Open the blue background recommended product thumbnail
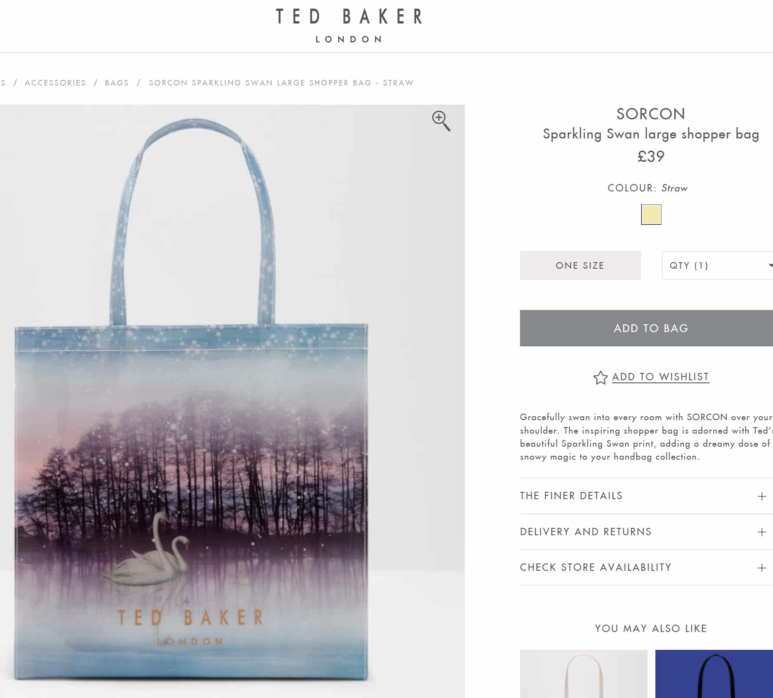The height and width of the screenshot is (698, 773). [x=714, y=674]
